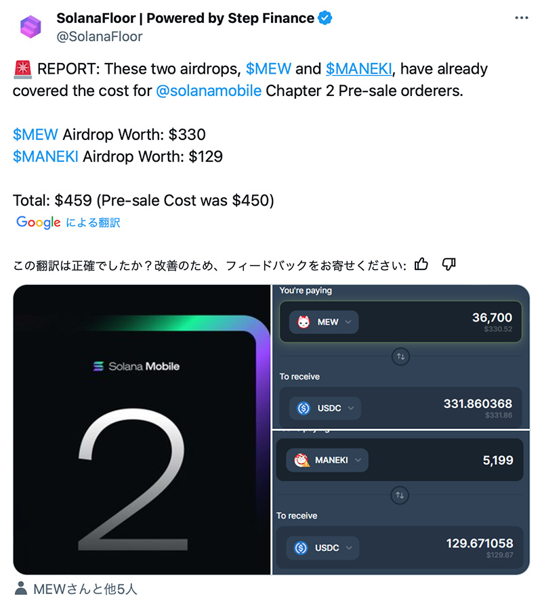Expand the lower USDC token dropdown
542x609 pixels.
(x=322, y=547)
